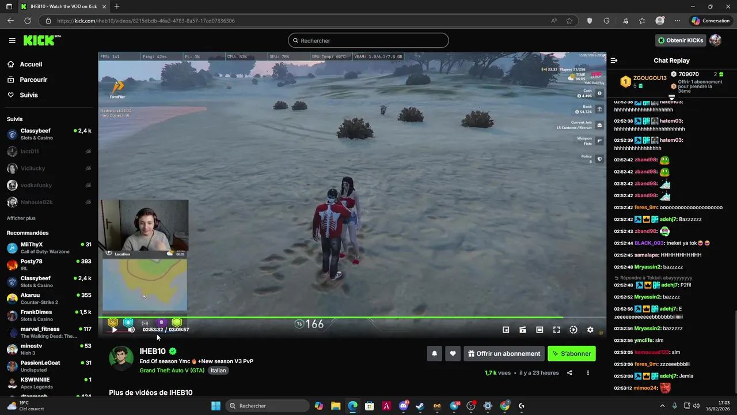Open the hamburger sidebar menu
Screen dimensions: 737x415
12,40
